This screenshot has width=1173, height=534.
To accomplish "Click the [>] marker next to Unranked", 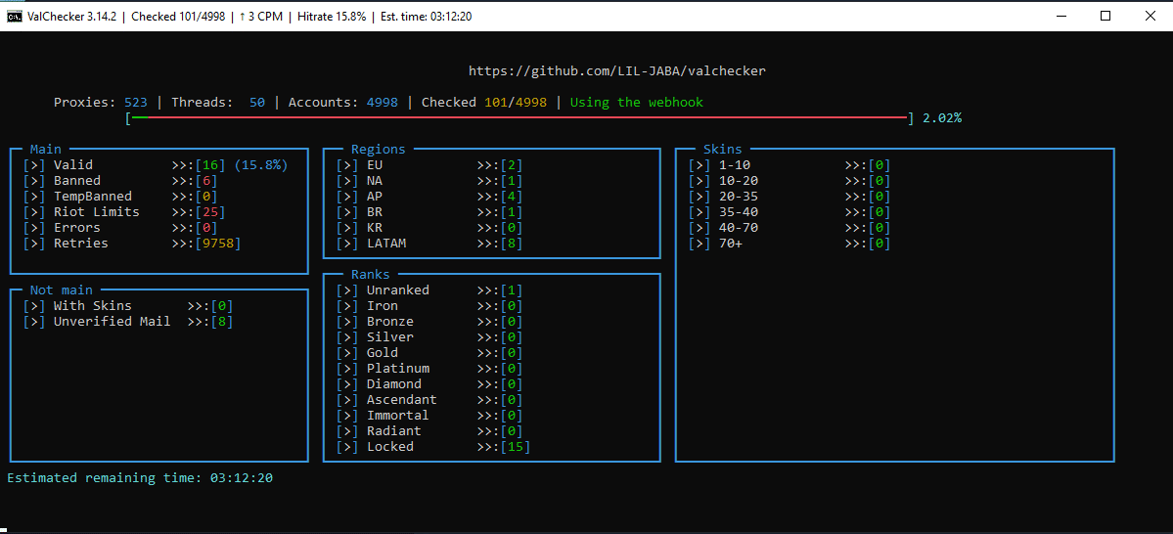I will (x=347, y=290).
